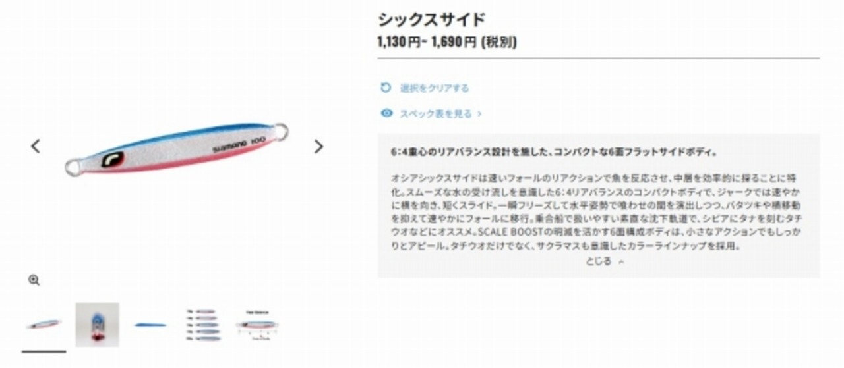Viewport: 844px width, 368px height.
Task: Click the price range 1,130円~1,690円
Action: click(x=447, y=42)
